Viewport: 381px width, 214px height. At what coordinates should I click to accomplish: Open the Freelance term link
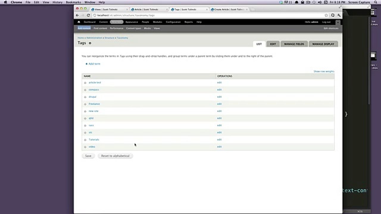click(94, 104)
